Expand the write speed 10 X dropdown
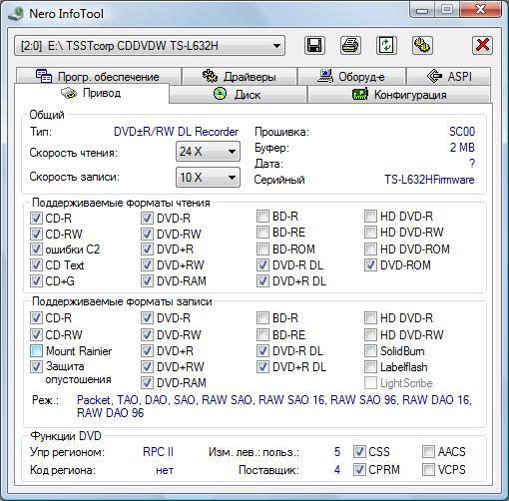 [208, 177]
